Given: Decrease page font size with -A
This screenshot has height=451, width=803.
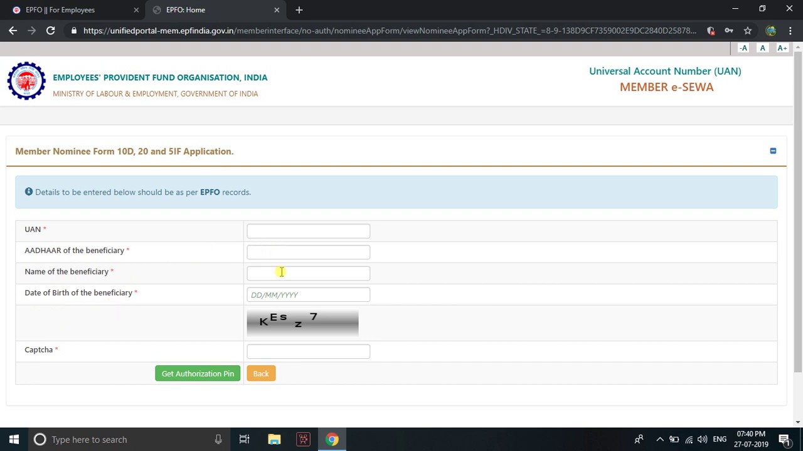Looking at the screenshot, I should 743,48.
